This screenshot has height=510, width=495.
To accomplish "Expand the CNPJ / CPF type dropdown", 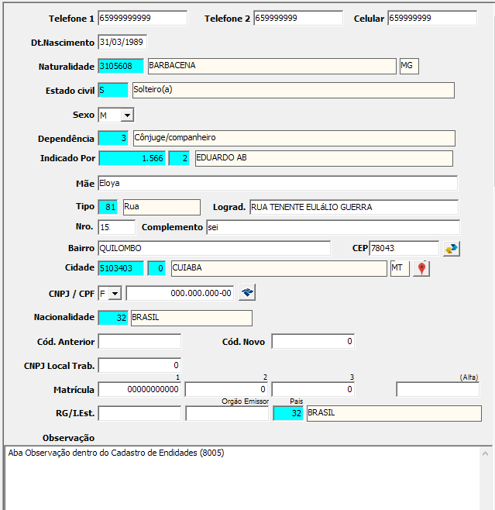I will (x=115, y=294).
